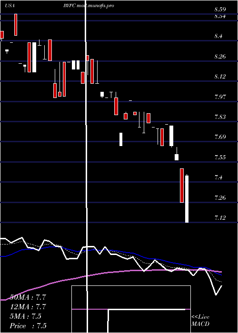Select the 7.83 price level label

(220, 117)
